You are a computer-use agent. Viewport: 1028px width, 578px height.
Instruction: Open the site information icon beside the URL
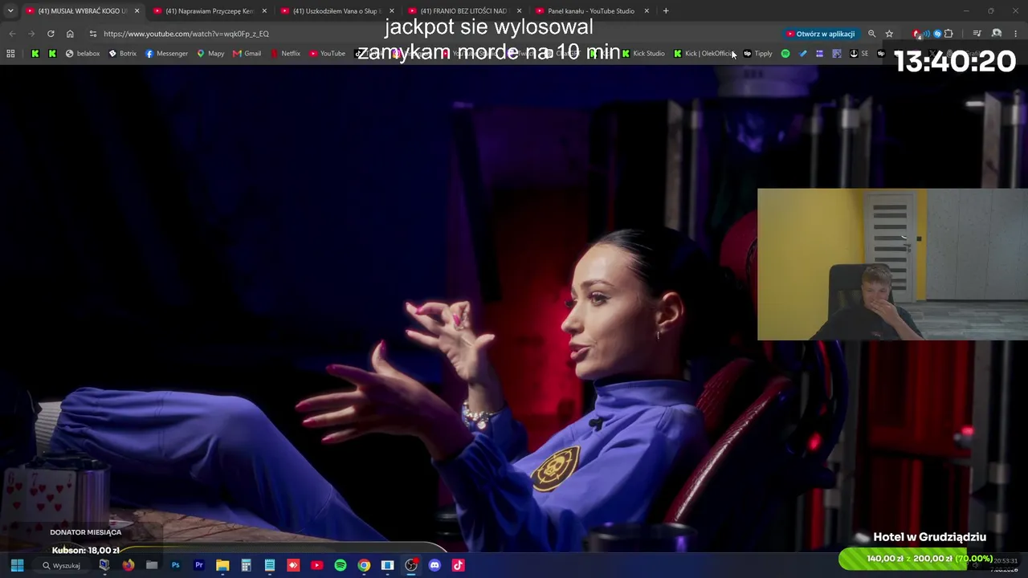[x=93, y=34]
